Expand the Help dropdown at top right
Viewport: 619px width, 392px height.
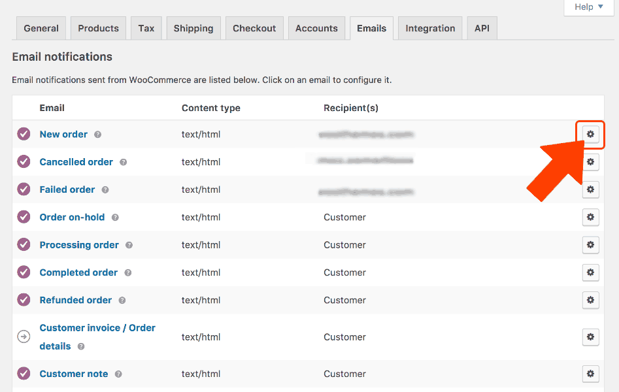(588, 7)
